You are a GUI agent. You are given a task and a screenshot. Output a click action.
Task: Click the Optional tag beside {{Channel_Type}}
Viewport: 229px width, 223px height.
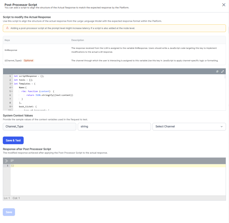[x=28, y=61]
